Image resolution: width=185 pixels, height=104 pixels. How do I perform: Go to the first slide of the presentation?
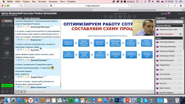click(x=111, y=17)
